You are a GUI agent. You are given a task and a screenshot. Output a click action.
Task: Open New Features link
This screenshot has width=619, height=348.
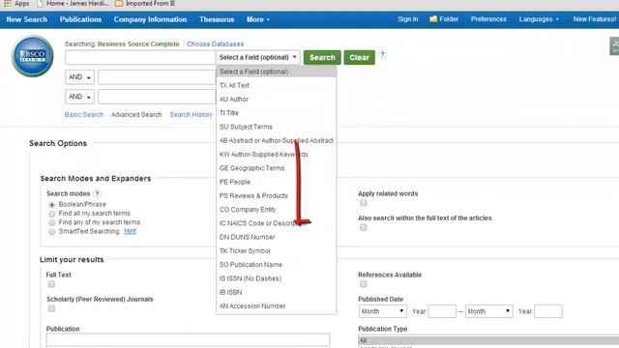(x=595, y=19)
